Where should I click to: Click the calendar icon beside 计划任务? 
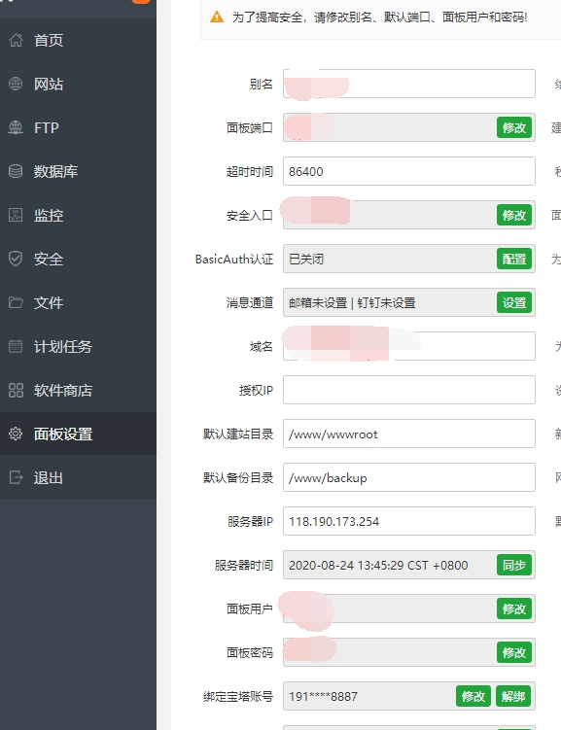point(16,346)
